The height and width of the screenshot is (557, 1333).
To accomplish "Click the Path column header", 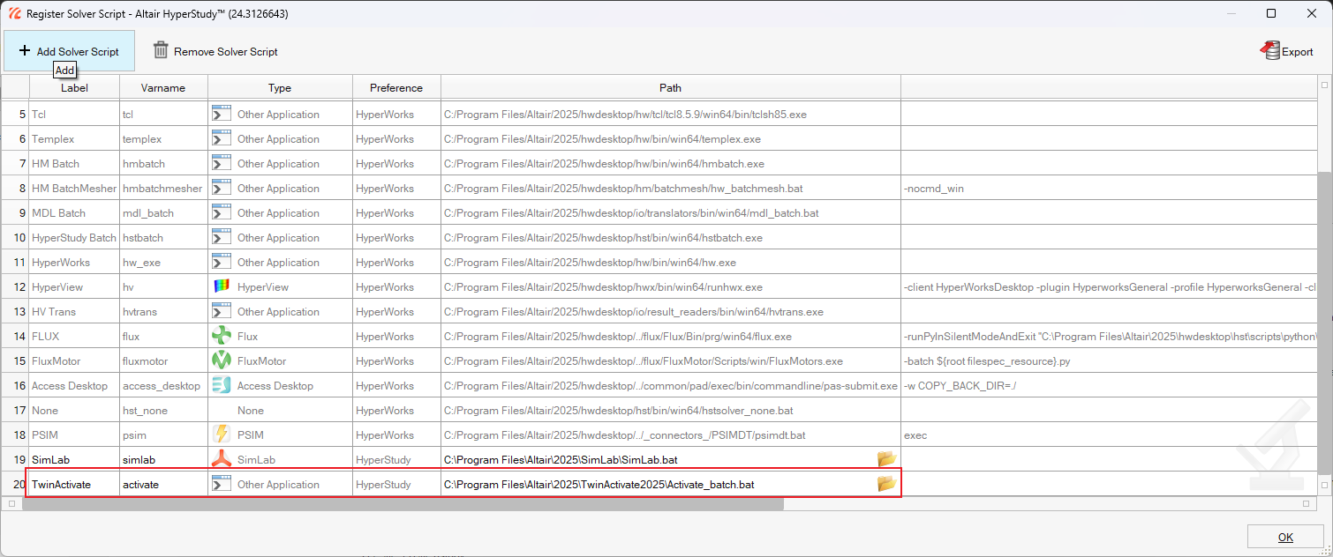I will pyautogui.click(x=670, y=87).
